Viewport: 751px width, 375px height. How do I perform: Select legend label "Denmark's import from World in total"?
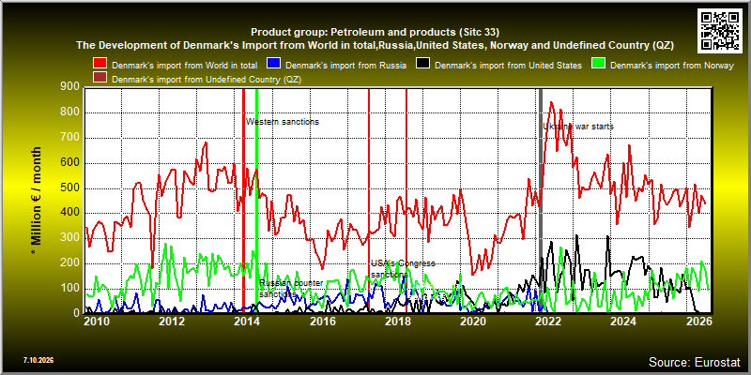coord(185,65)
